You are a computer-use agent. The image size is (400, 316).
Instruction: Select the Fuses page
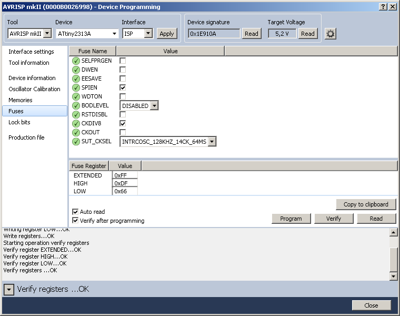(x=35, y=111)
